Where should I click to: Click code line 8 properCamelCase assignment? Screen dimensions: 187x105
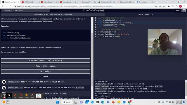(x=114, y=34)
